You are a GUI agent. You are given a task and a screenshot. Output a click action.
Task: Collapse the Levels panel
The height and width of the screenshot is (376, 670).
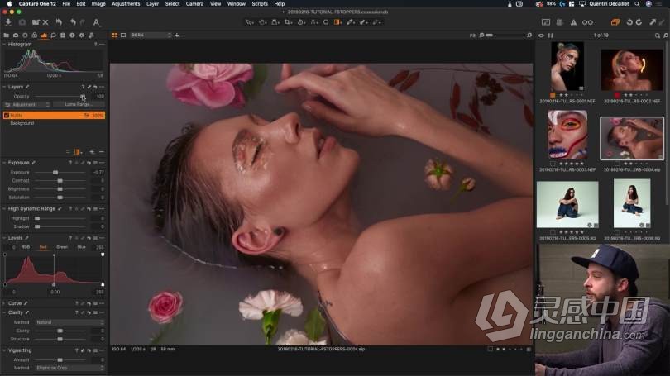4,238
